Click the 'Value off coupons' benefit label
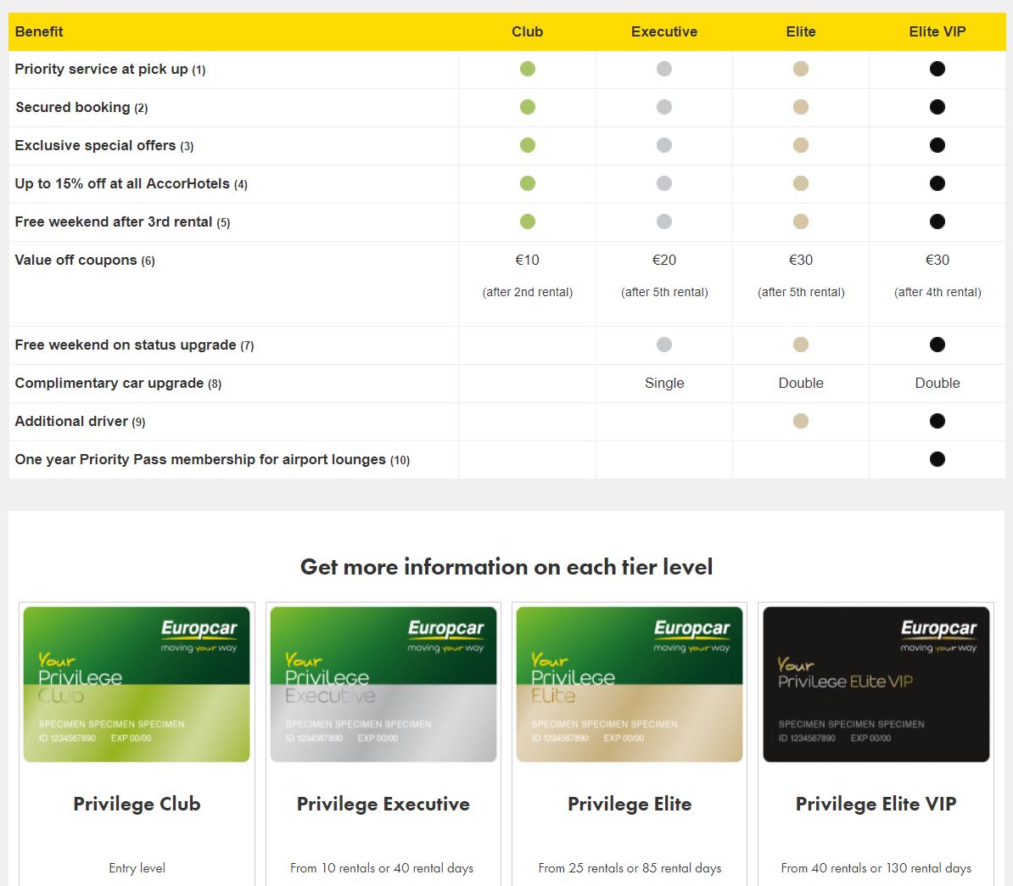 [x=85, y=260]
